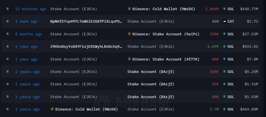Open the BpNHfS7vp497L7s address link
The image size is (266, 117).
(x=86, y=21)
